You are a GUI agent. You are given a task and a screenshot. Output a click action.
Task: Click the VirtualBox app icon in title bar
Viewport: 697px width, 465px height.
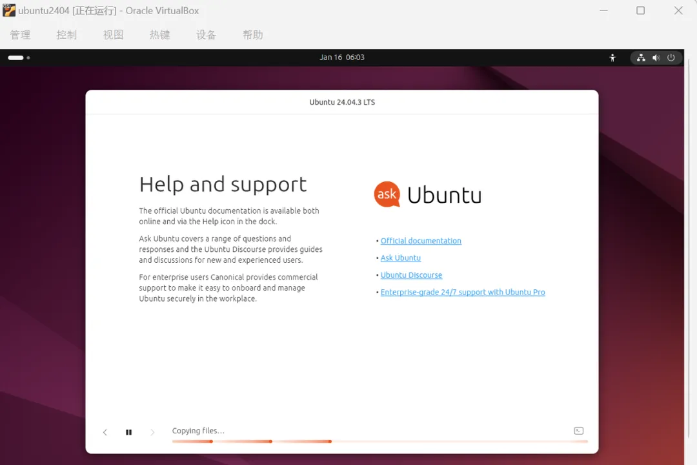(8, 10)
